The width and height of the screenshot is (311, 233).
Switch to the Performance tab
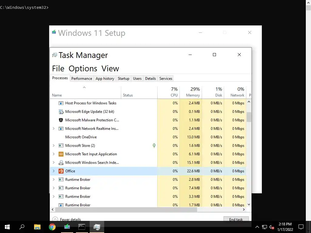[82, 79]
